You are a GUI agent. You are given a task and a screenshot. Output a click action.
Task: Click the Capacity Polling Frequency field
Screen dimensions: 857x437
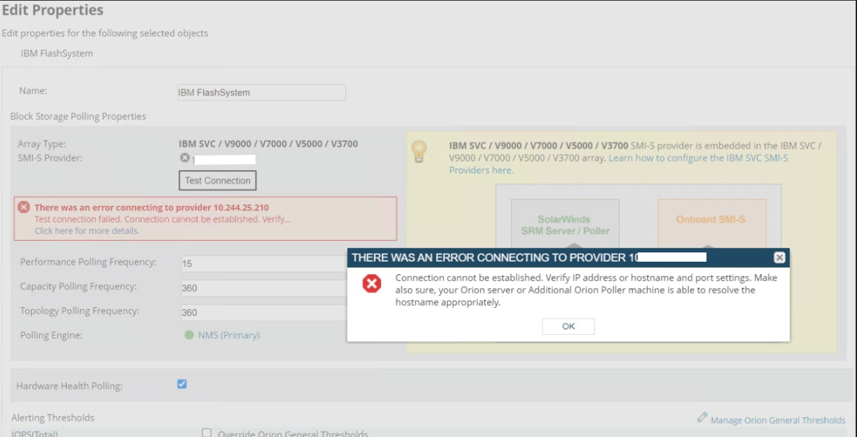[x=264, y=288]
